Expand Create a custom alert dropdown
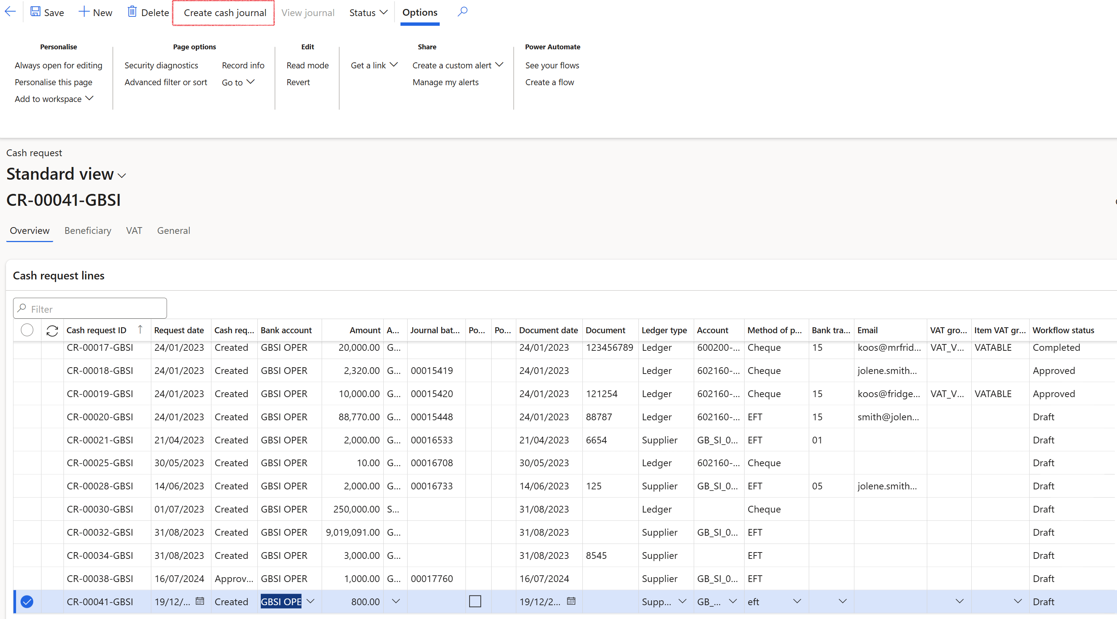This screenshot has height=619, width=1117. pos(458,65)
